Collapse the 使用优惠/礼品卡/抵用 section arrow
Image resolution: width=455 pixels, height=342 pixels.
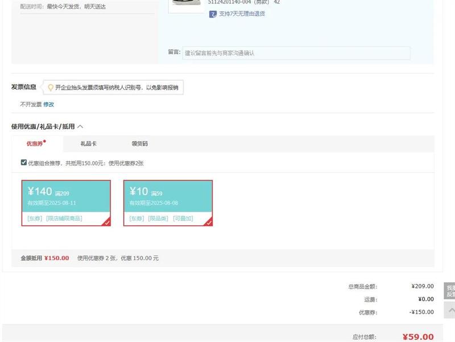(x=80, y=126)
